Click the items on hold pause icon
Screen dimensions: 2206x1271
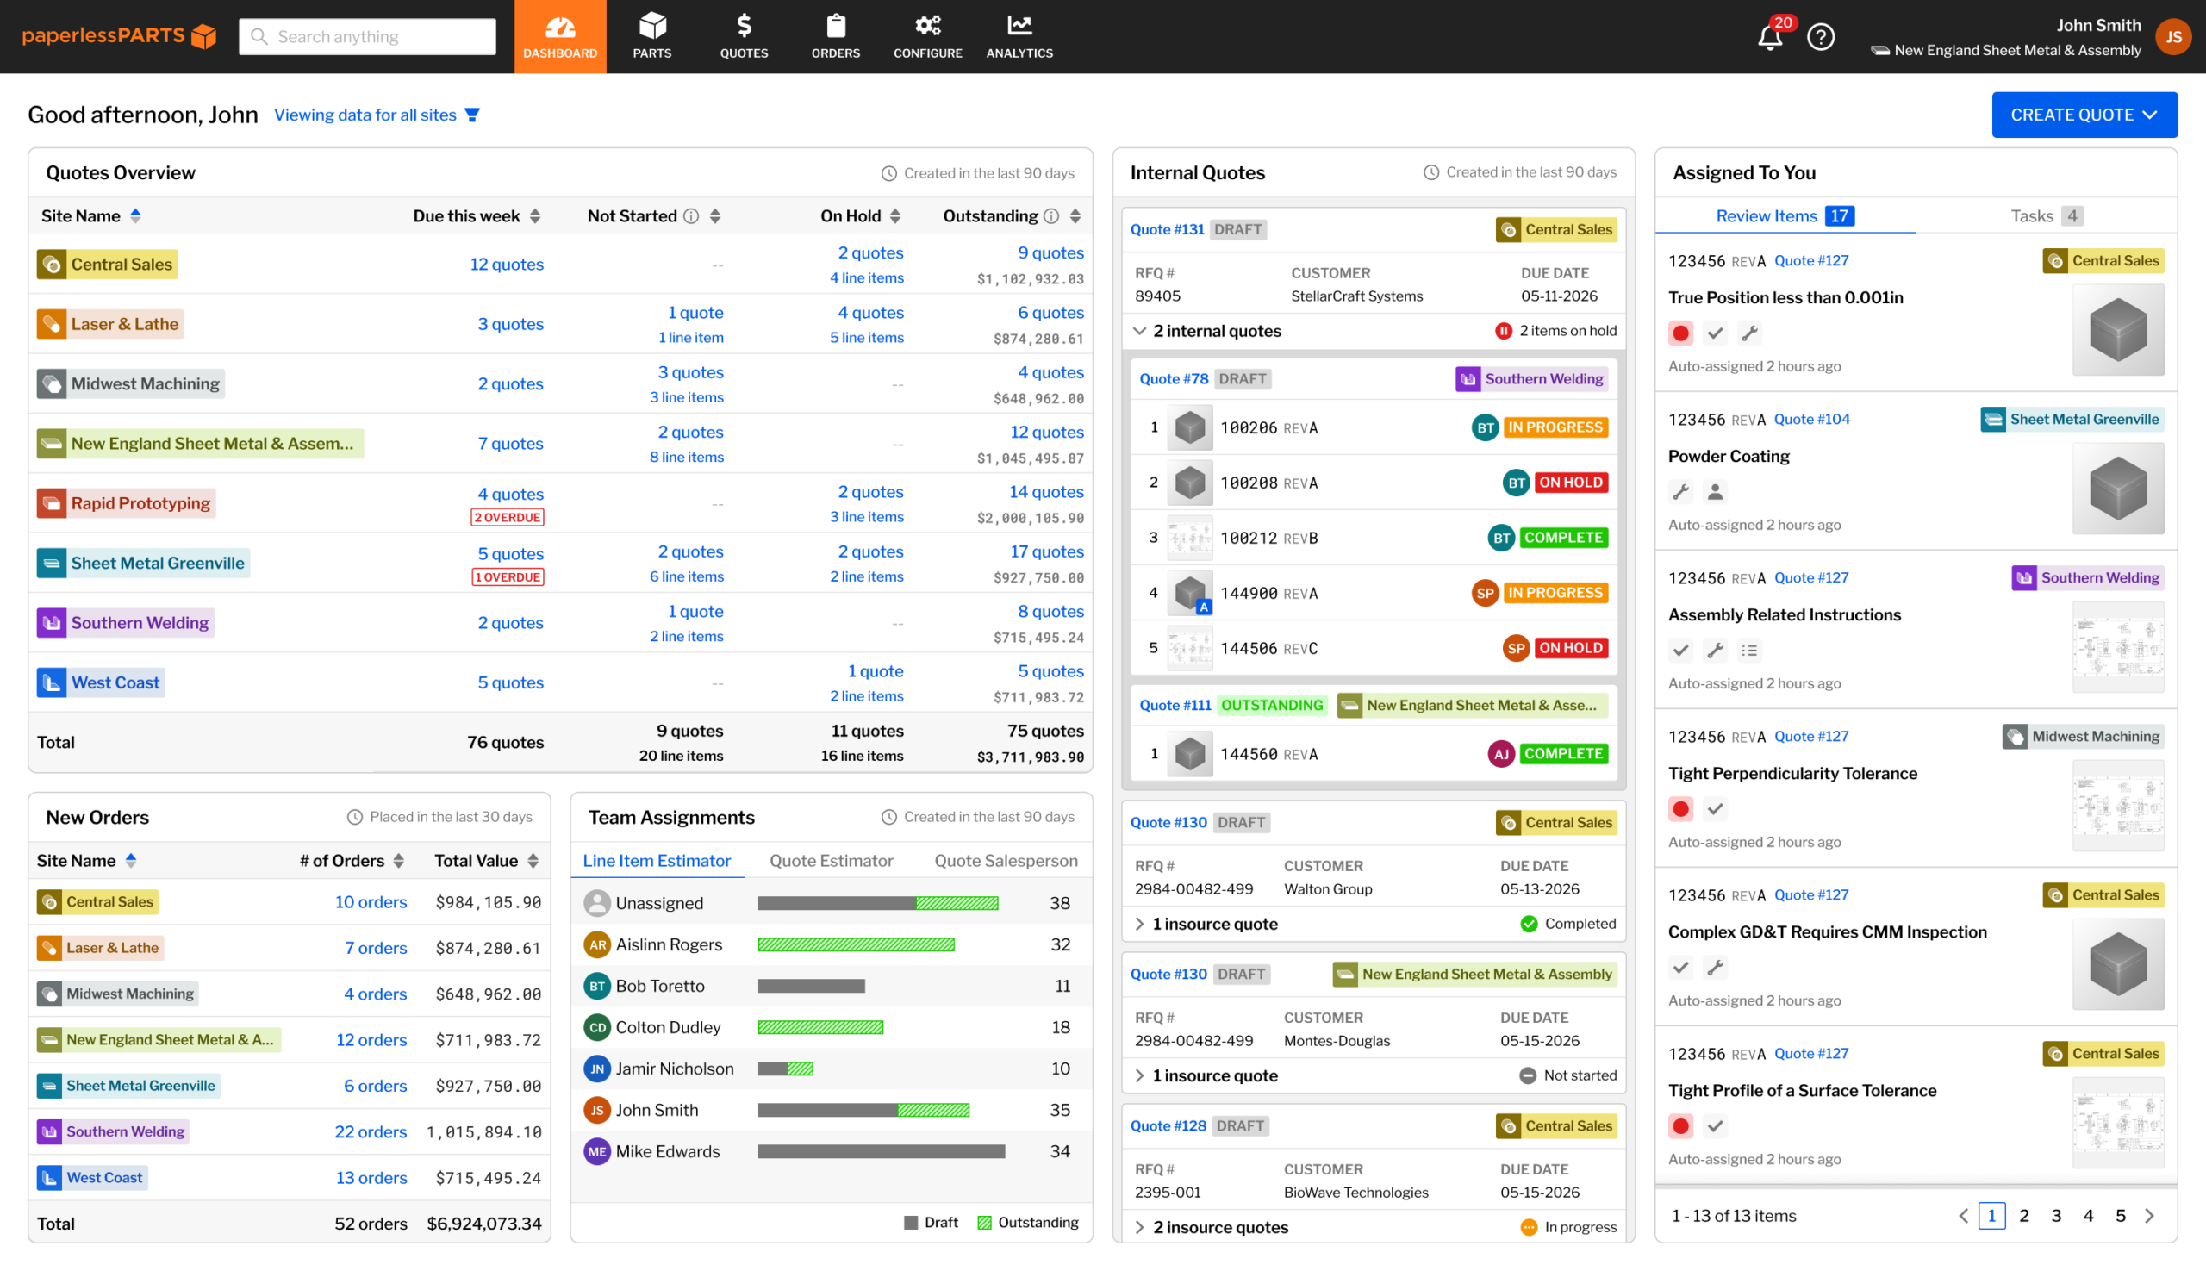(x=1503, y=331)
